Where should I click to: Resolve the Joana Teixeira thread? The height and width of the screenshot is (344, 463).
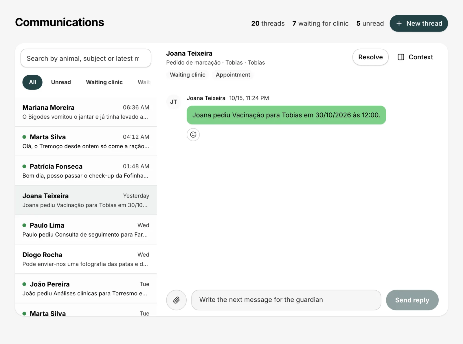(370, 57)
